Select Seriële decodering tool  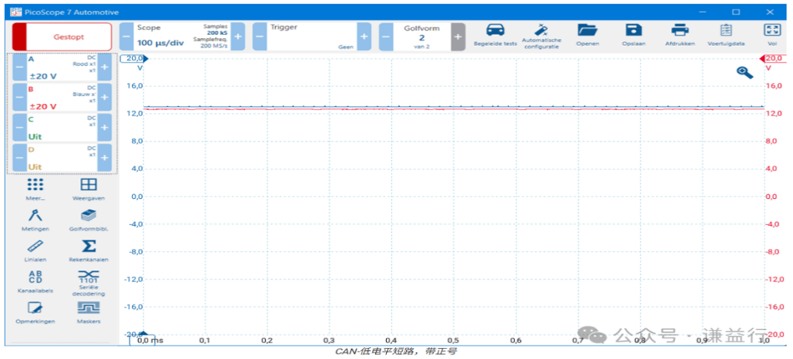coord(89,278)
